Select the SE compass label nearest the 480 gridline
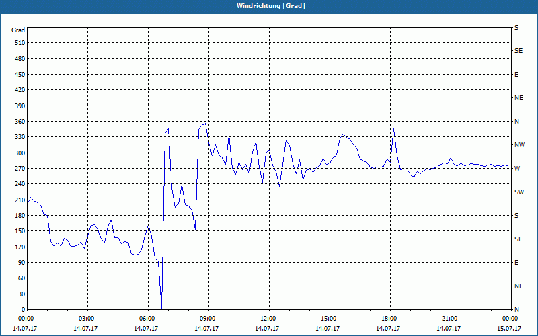The width and height of the screenshot is (538, 336). [x=518, y=51]
